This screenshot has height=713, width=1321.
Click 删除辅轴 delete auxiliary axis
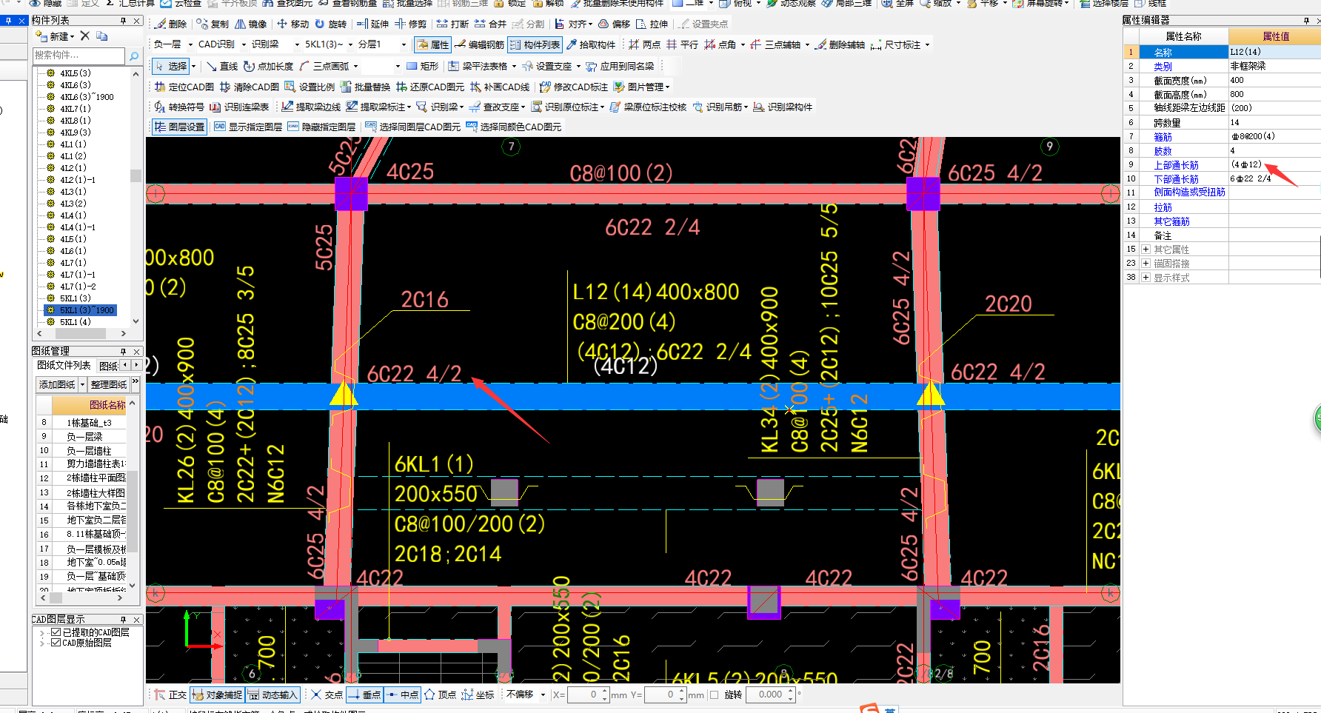(x=840, y=44)
